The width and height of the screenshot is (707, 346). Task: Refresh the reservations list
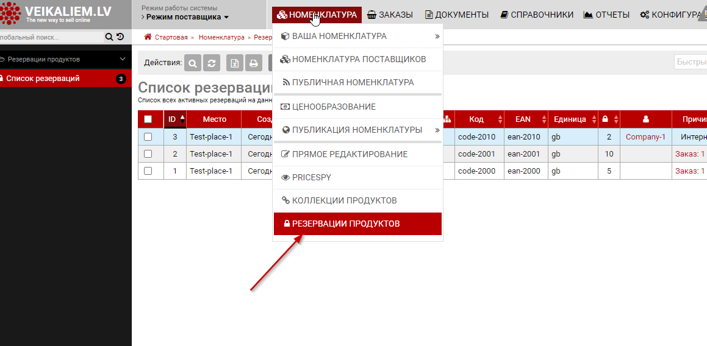(x=212, y=63)
